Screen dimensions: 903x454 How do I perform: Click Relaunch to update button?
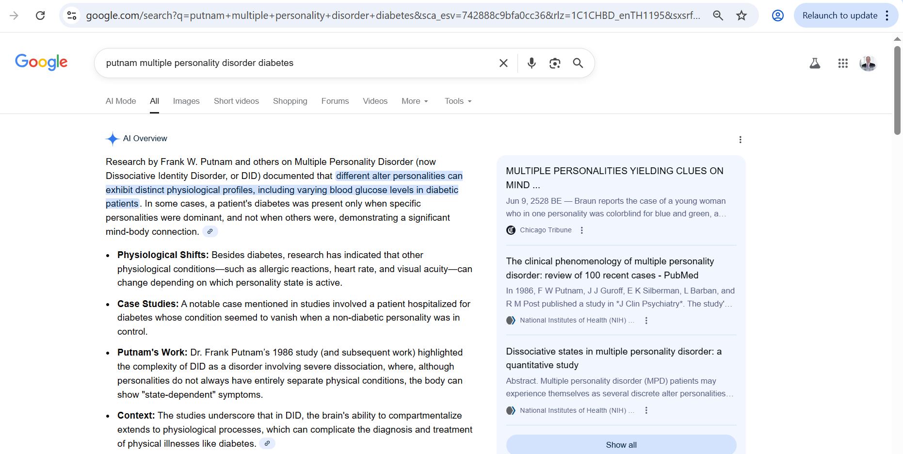839,16
